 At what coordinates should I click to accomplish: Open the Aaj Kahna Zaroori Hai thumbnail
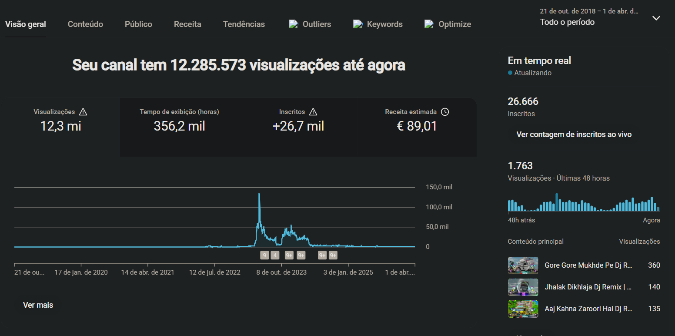(x=523, y=309)
